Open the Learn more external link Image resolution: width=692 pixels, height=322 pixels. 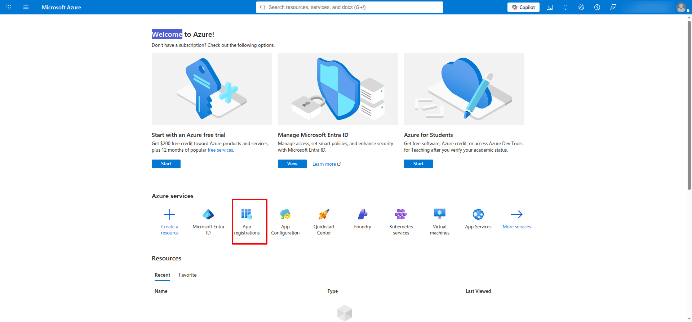tap(327, 164)
